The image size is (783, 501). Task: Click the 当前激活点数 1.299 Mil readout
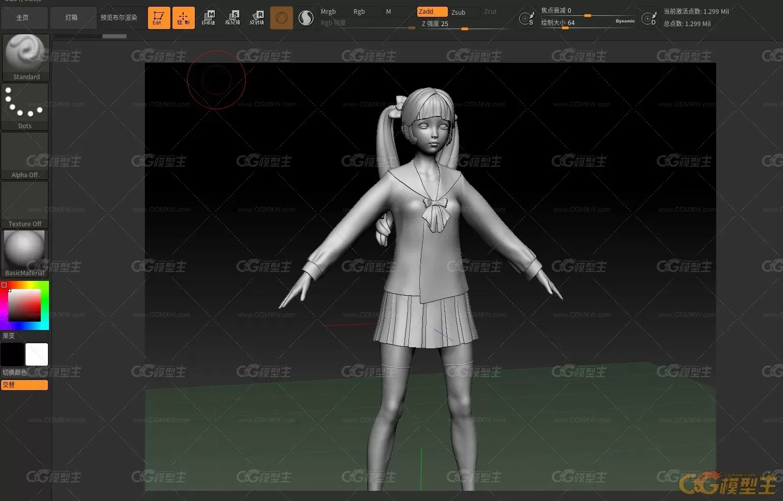click(x=696, y=11)
